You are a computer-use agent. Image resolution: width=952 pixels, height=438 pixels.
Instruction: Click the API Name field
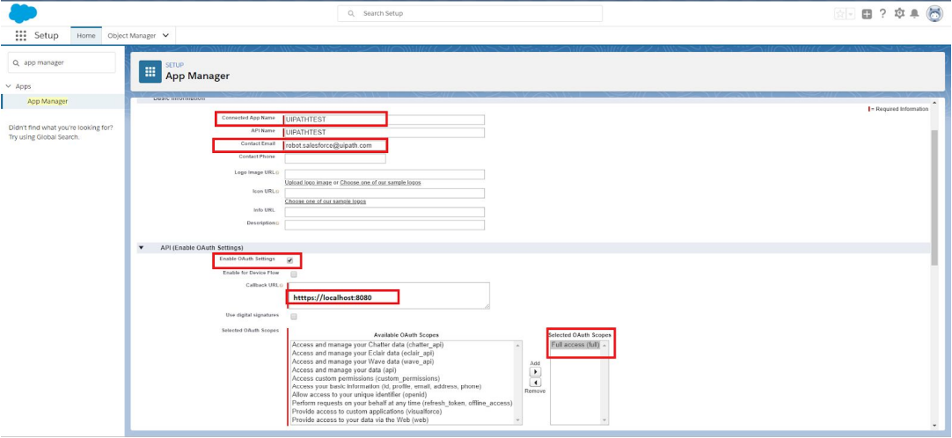tap(384, 132)
